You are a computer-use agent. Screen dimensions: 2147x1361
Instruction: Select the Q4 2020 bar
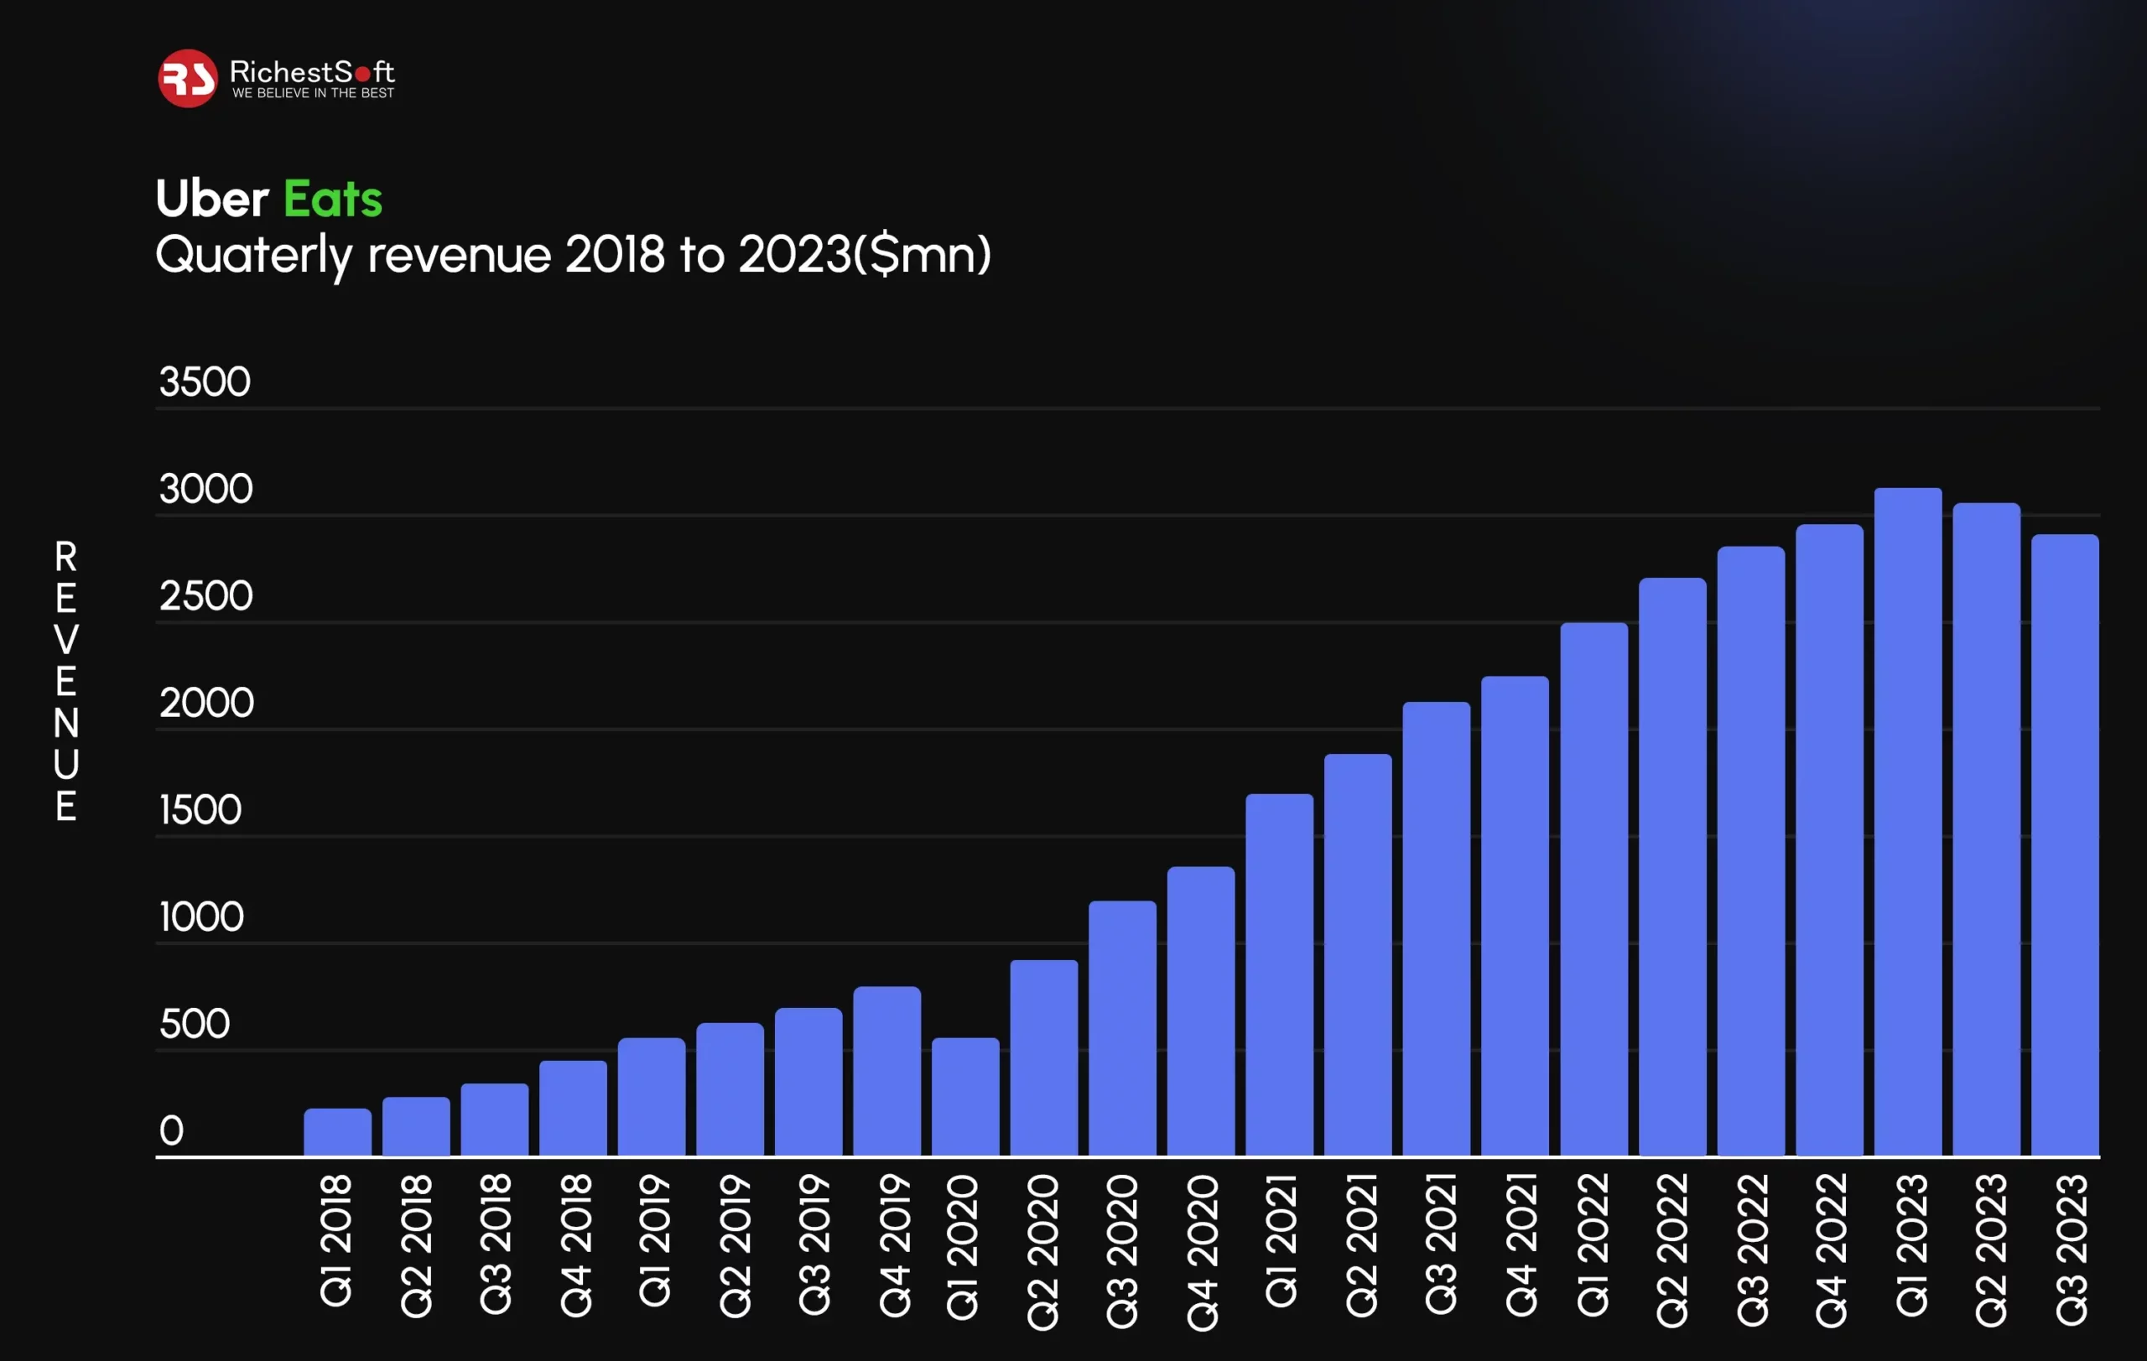point(1201,1010)
